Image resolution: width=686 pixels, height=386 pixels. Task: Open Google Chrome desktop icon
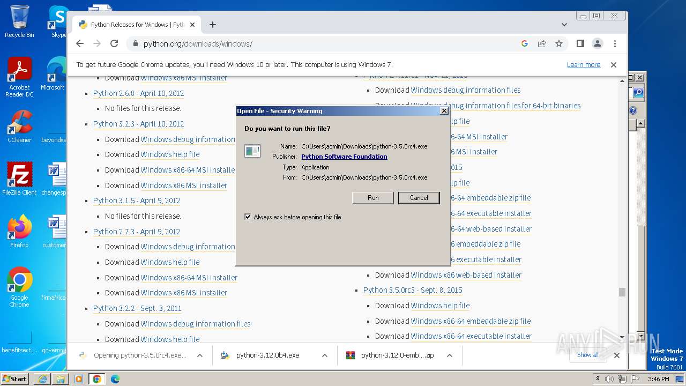tap(19, 287)
